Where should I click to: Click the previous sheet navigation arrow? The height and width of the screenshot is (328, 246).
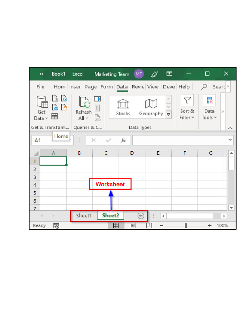pos(42,216)
